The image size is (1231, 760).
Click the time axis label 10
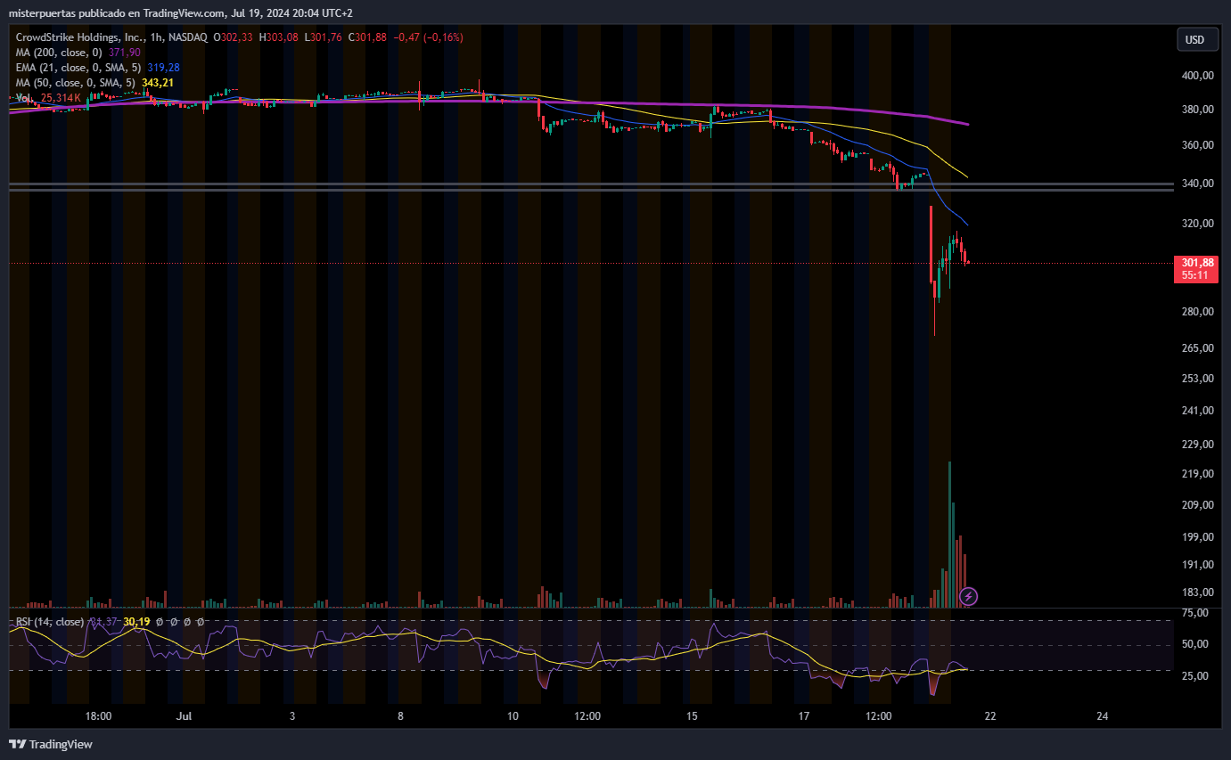(x=512, y=716)
